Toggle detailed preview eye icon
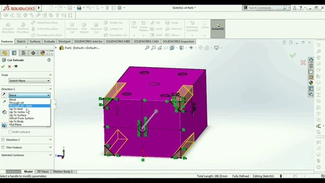 coord(16,67)
